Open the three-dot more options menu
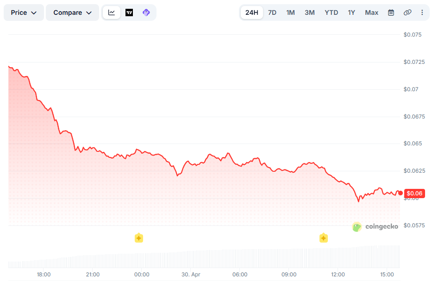 tap(422, 12)
